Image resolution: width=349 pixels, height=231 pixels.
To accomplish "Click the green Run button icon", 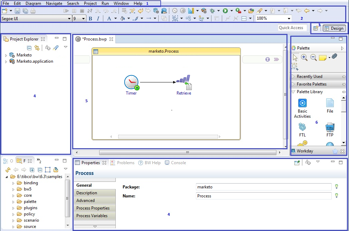I will click(225, 11).
